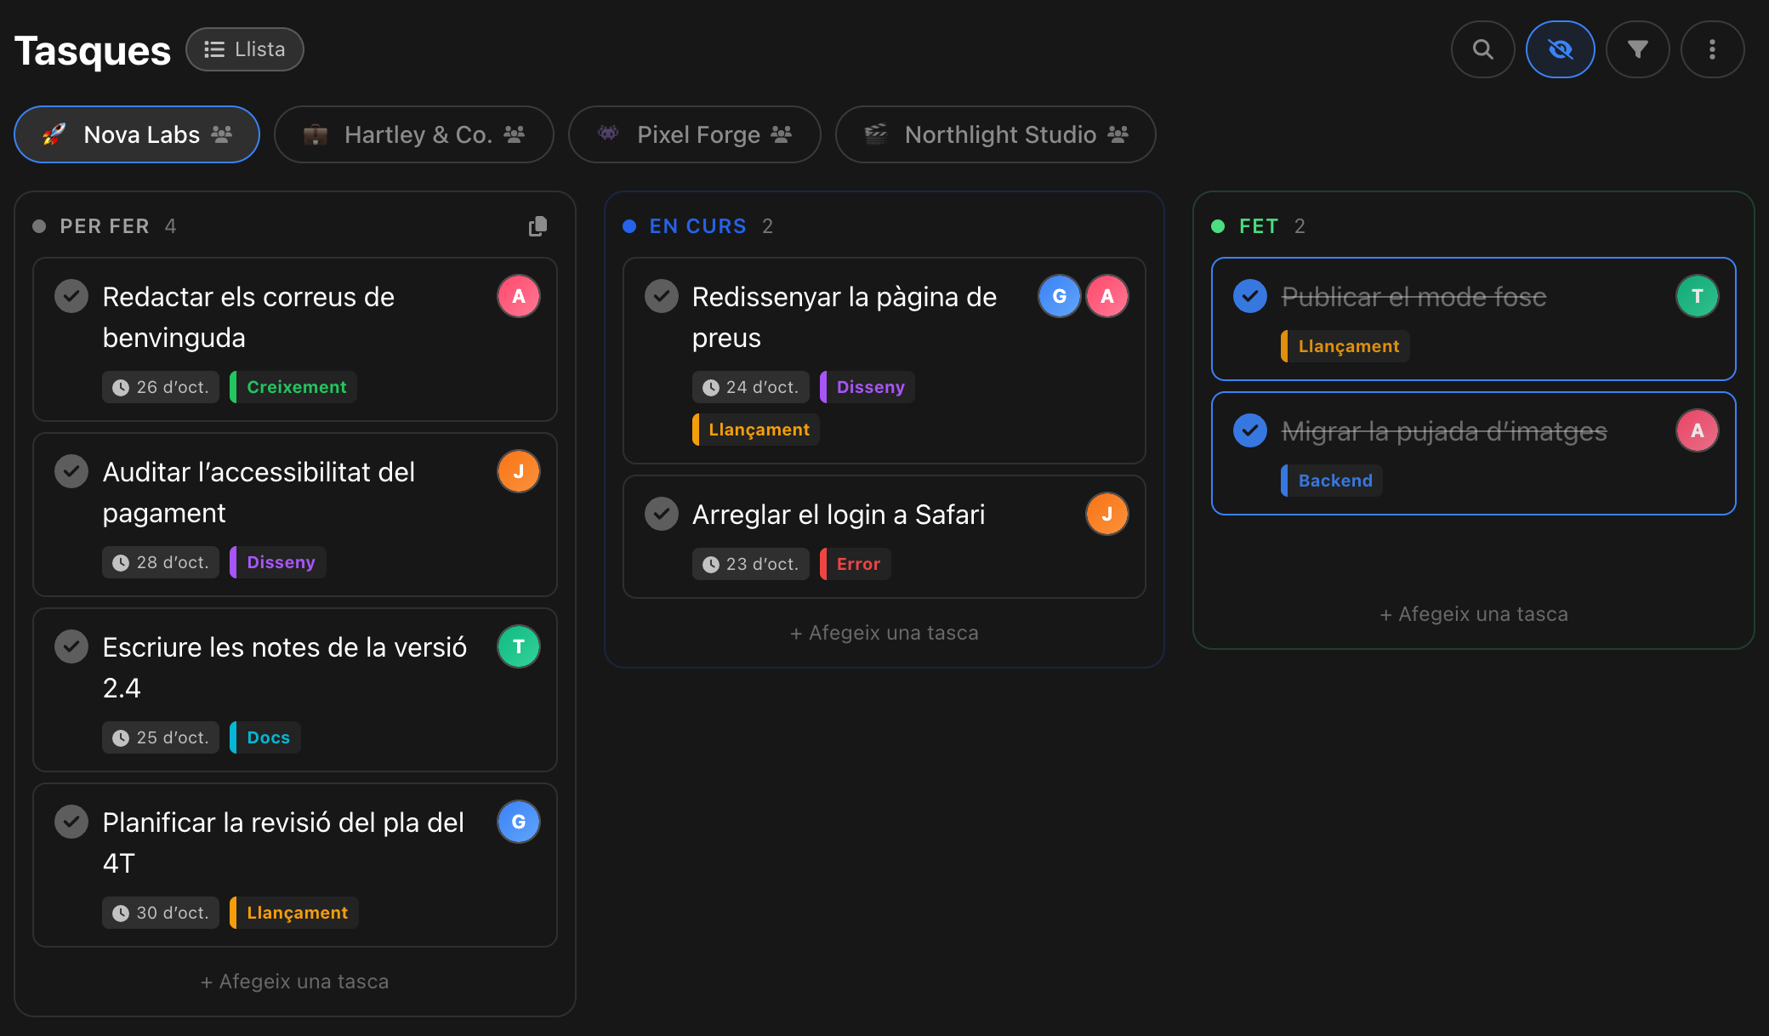Open the Pixel Forge workspace tab

(x=695, y=134)
